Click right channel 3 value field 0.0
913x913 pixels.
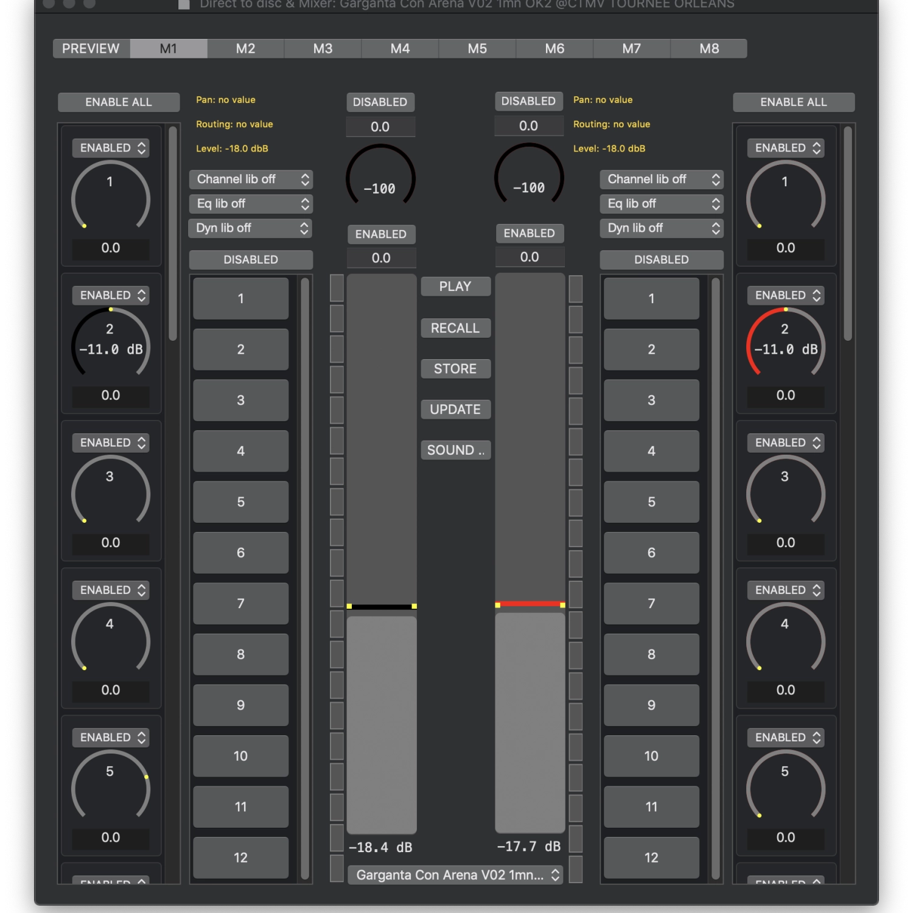click(x=786, y=543)
